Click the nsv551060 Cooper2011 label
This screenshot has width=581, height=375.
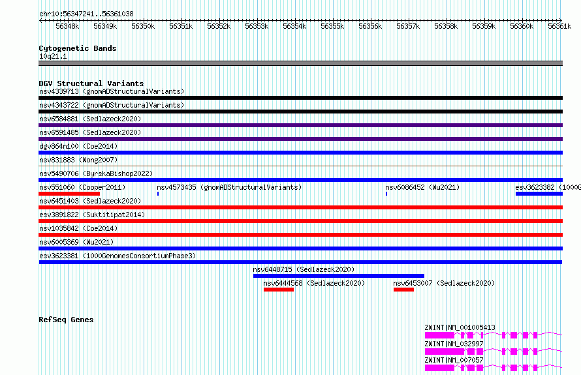click(82, 187)
